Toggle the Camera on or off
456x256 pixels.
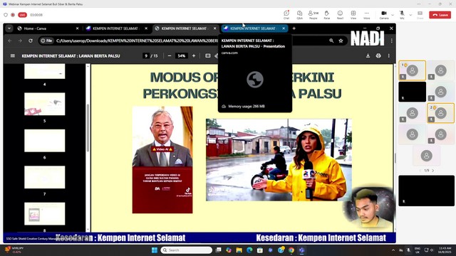[384, 14]
